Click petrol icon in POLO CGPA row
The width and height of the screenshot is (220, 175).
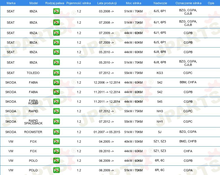56,170
